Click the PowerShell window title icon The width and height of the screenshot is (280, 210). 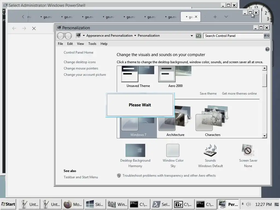coord(5,5)
